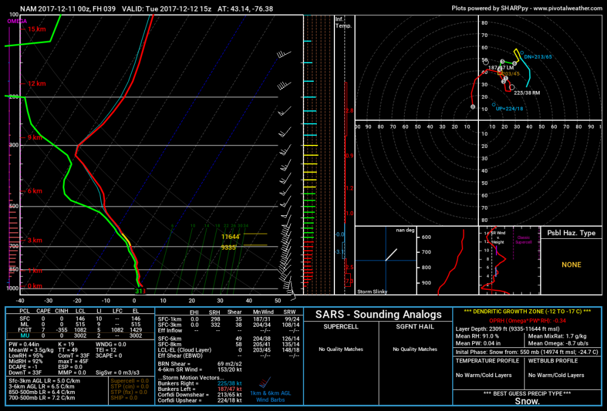Click the 225/38 RM marker on hodograph
Screen dimensions: 607x411
pyautogui.click(x=526, y=93)
